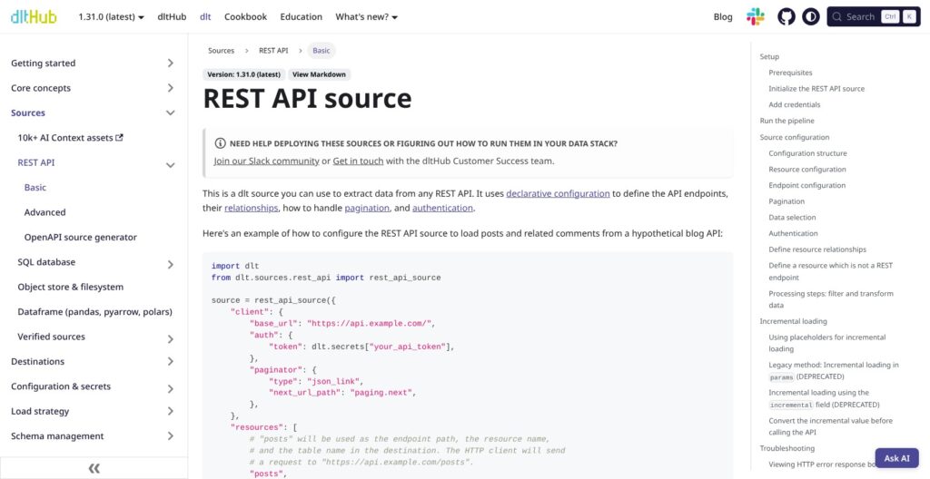
Task: Open the dltHub logo home link
Action: pyautogui.click(x=34, y=16)
